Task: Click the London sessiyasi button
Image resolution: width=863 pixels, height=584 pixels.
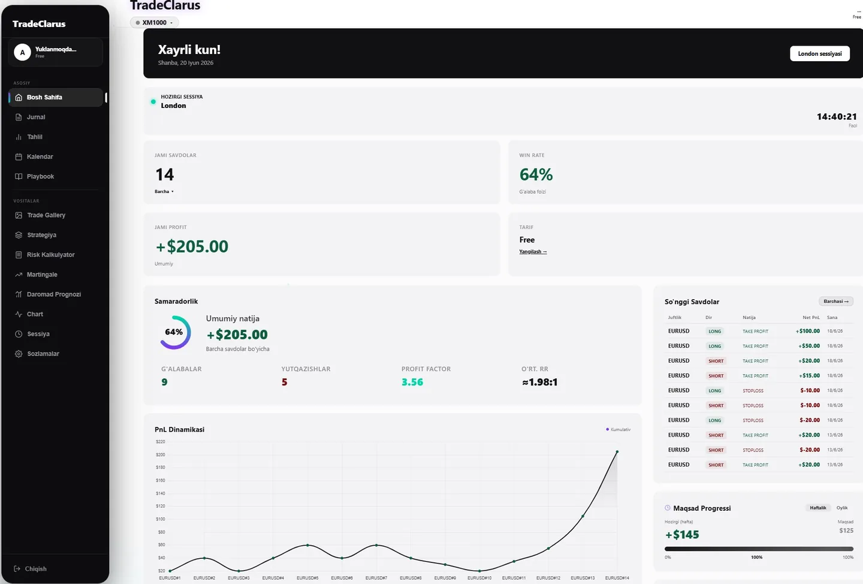Action: (820, 53)
